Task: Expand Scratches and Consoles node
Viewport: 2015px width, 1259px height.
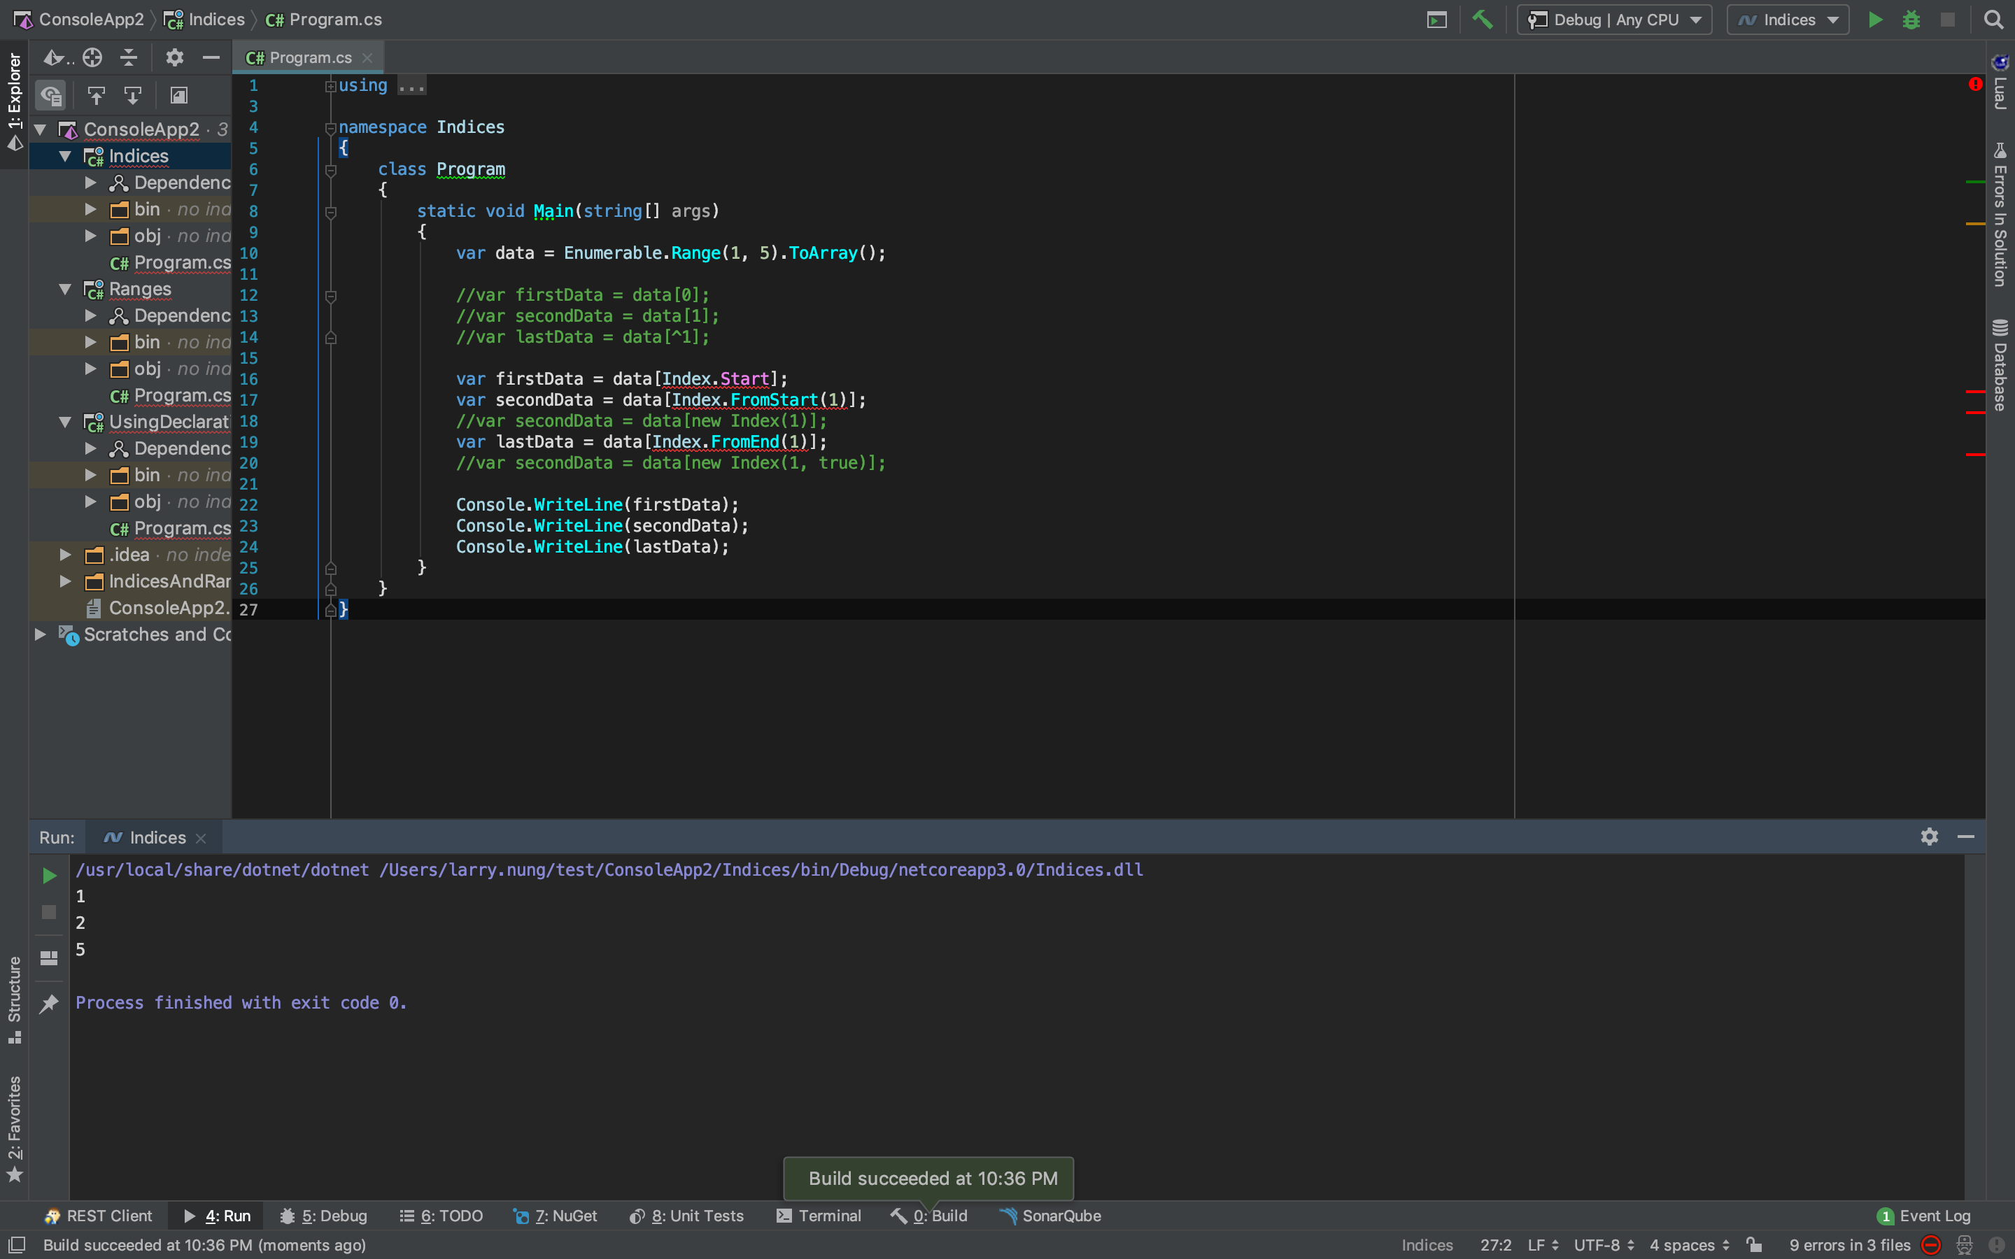Action: 39,634
